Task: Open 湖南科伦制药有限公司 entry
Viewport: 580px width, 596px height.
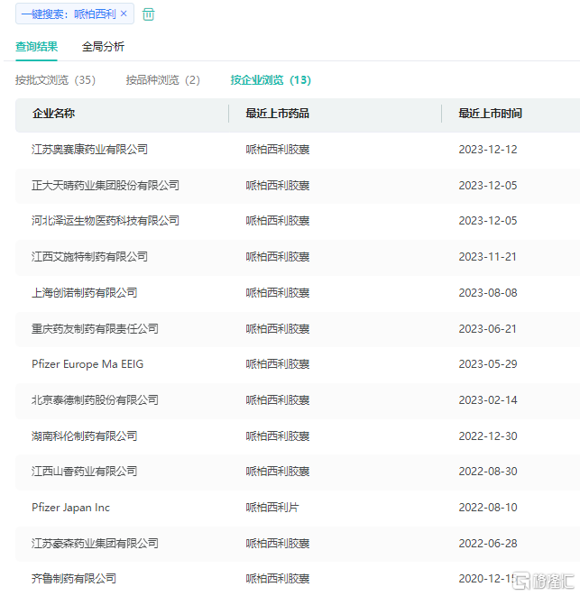Action: click(x=85, y=436)
